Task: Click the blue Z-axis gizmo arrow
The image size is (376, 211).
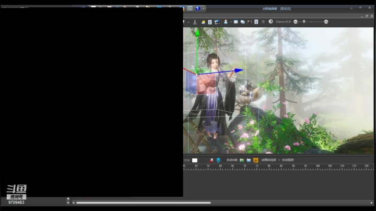Action: 239,71
